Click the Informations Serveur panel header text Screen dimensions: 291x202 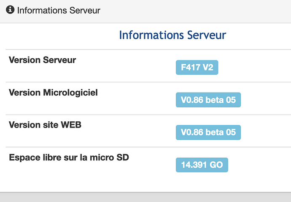coord(59,10)
